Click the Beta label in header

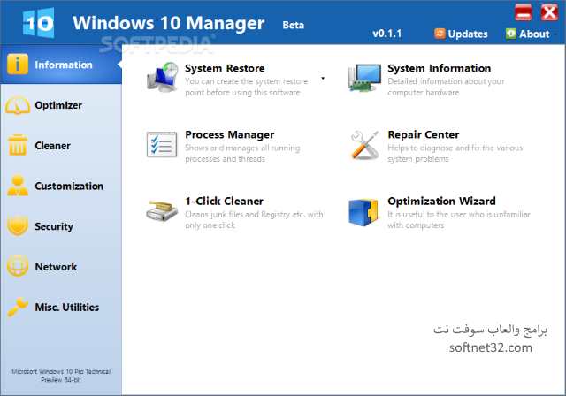pyautogui.click(x=293, y=25)
